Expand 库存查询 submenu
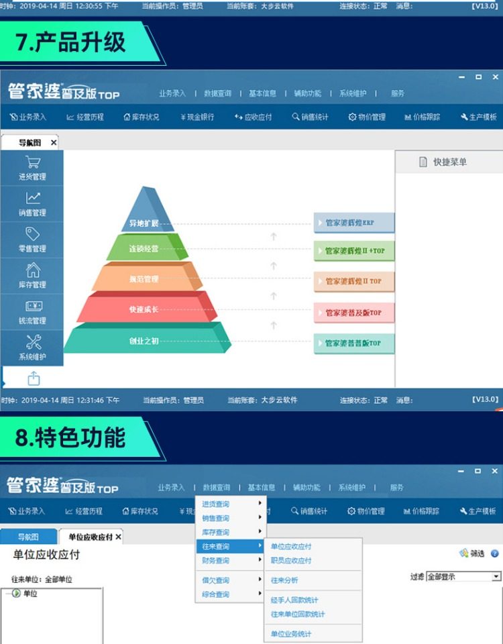Viewport: 503px width, 644px height. point(231,532)
